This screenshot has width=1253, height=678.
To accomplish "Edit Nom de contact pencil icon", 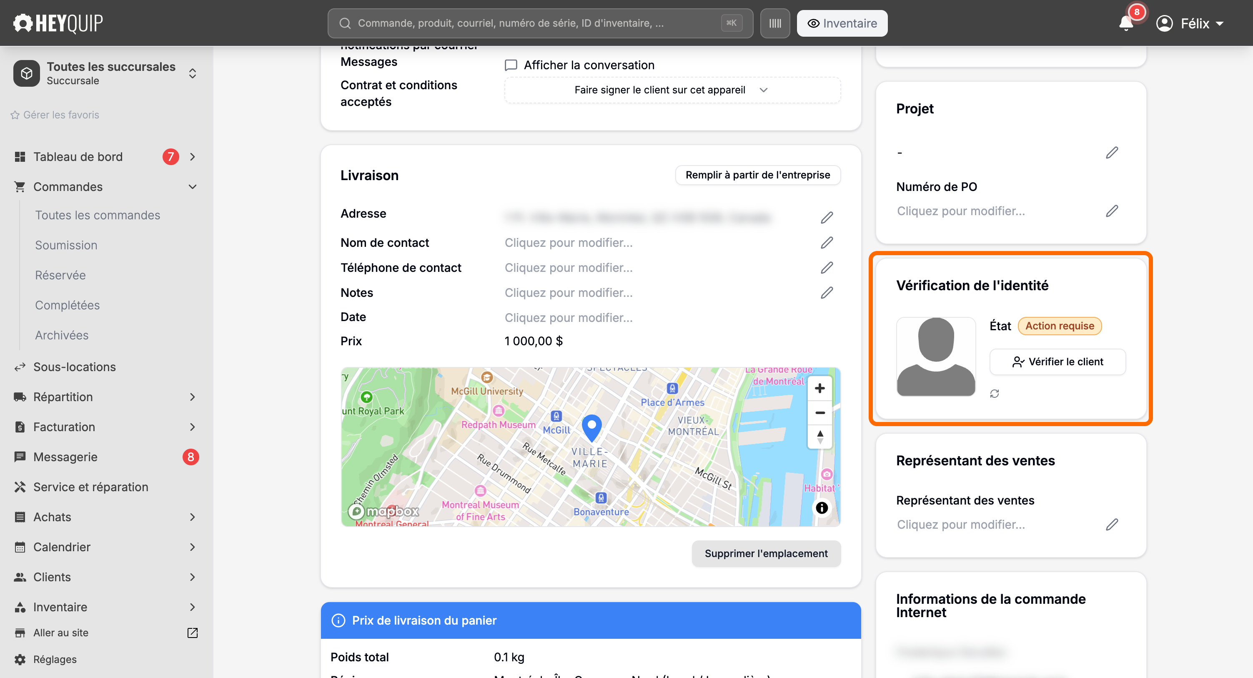I will (x=827, y=242).
